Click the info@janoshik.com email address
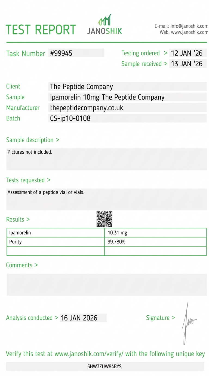Viewport: 209px width, 376px height. [x=189, y=26]
